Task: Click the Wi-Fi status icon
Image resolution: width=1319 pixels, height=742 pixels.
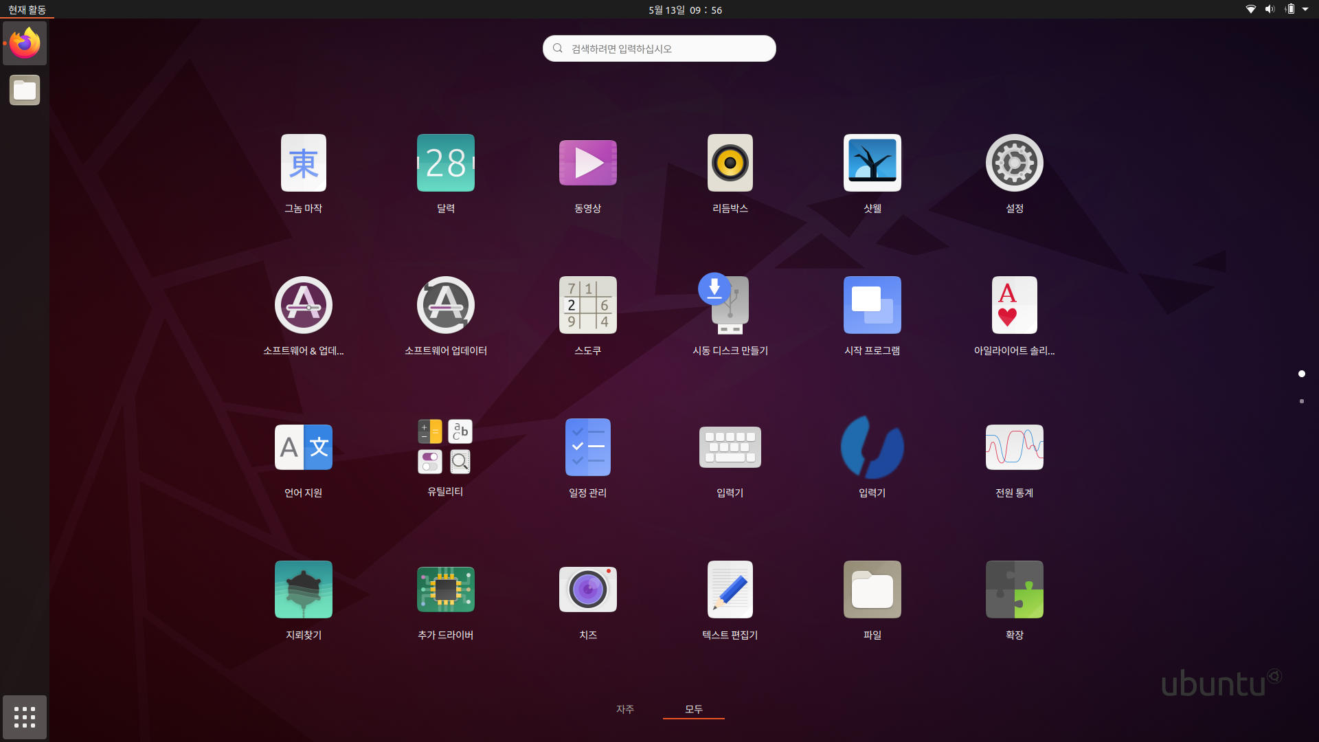Action: click(1251, 10)
